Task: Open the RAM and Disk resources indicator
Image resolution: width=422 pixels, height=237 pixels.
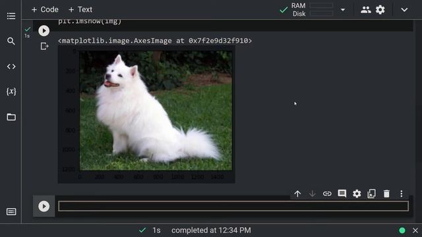Action: click(x=312, y=10)
